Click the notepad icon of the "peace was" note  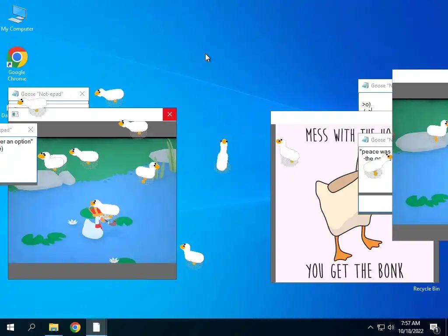click(365, 140)
